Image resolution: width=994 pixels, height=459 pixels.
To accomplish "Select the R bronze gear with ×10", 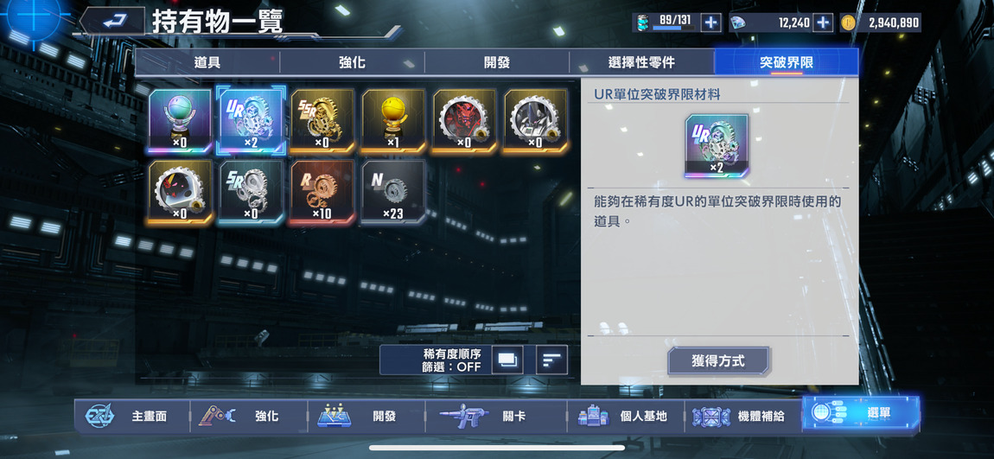I will point(322,191).
